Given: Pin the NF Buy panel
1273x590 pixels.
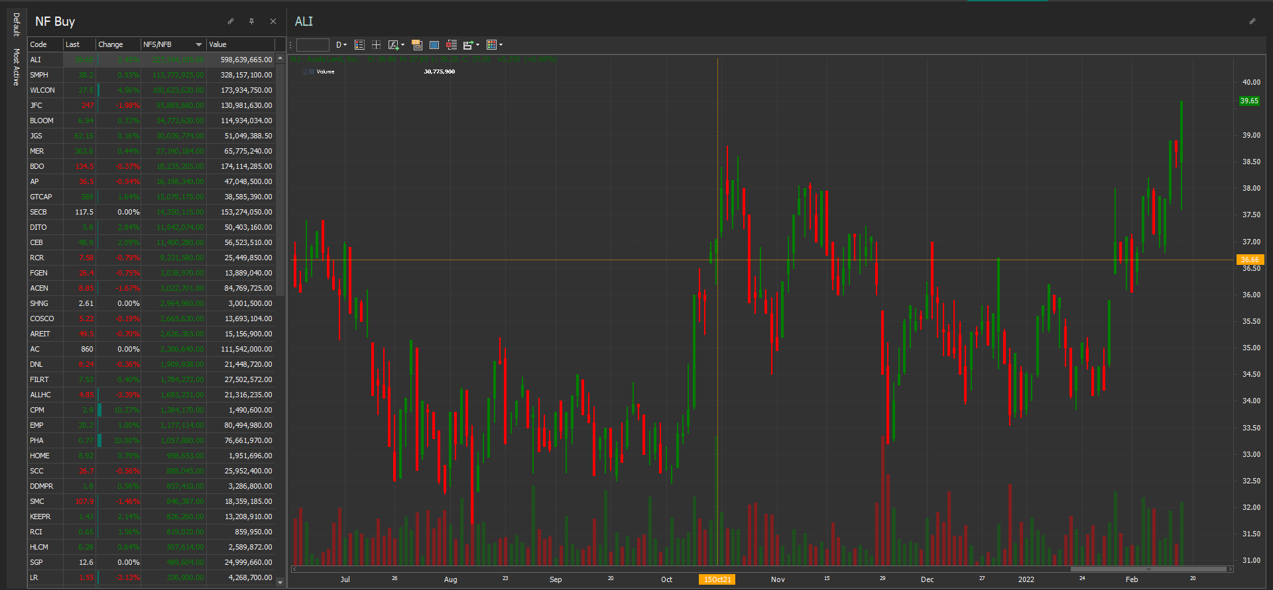Looking at the screenshot, I should tap(252, 21).
